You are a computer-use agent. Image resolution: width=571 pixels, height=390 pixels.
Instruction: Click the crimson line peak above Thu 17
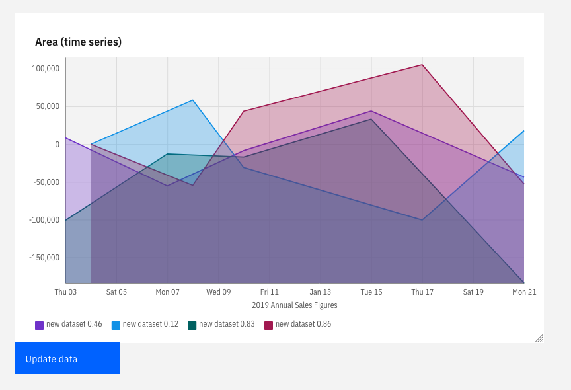coord(422,65)
